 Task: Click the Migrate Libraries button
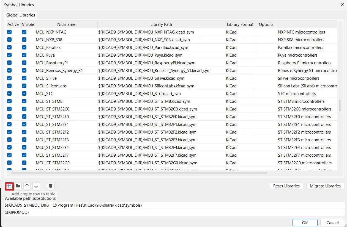tap(325, 186)
